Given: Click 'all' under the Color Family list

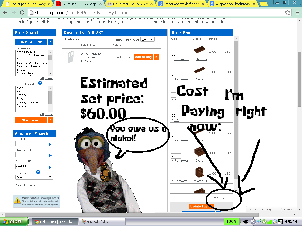Looking at the screenshot, I should point(42,114).
